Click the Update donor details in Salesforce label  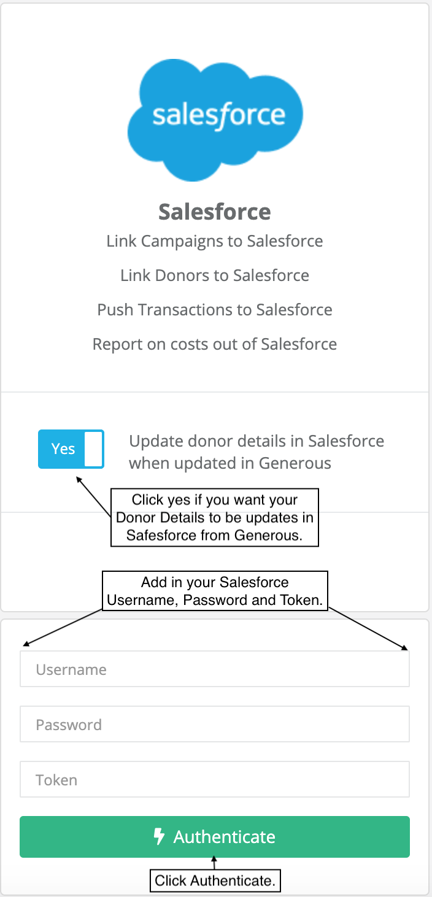(x=256, y=452)
